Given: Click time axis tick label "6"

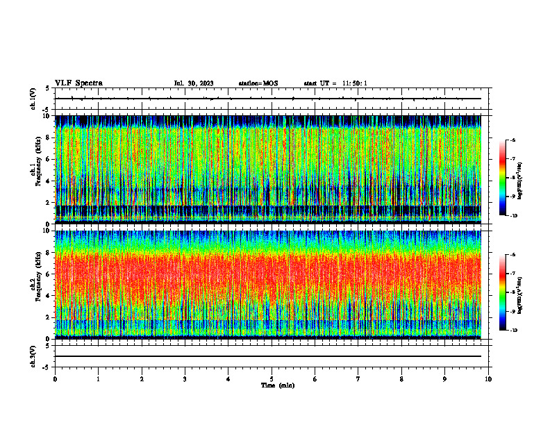Looking at the screenshot, I should click(315, 379).
